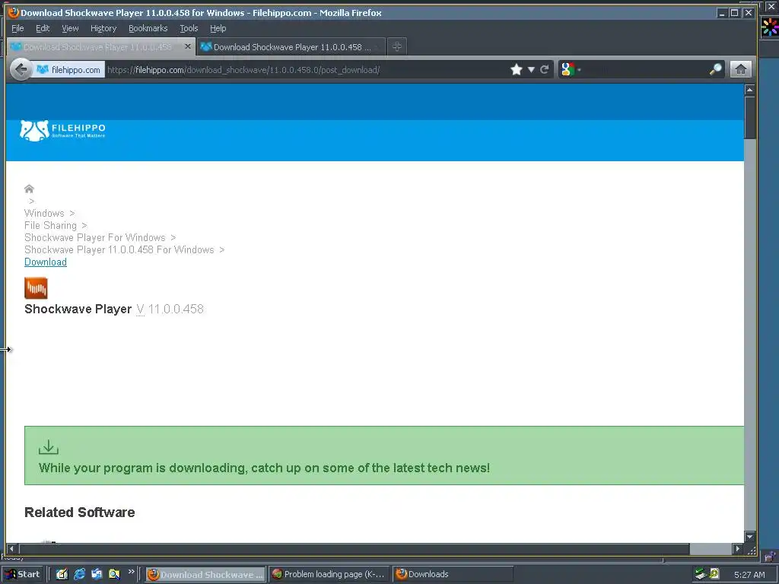The height and width of the screenshot is (584, 779).
Task: Launch Internet Explorer from quick launch
Action: tap(79, 574)
